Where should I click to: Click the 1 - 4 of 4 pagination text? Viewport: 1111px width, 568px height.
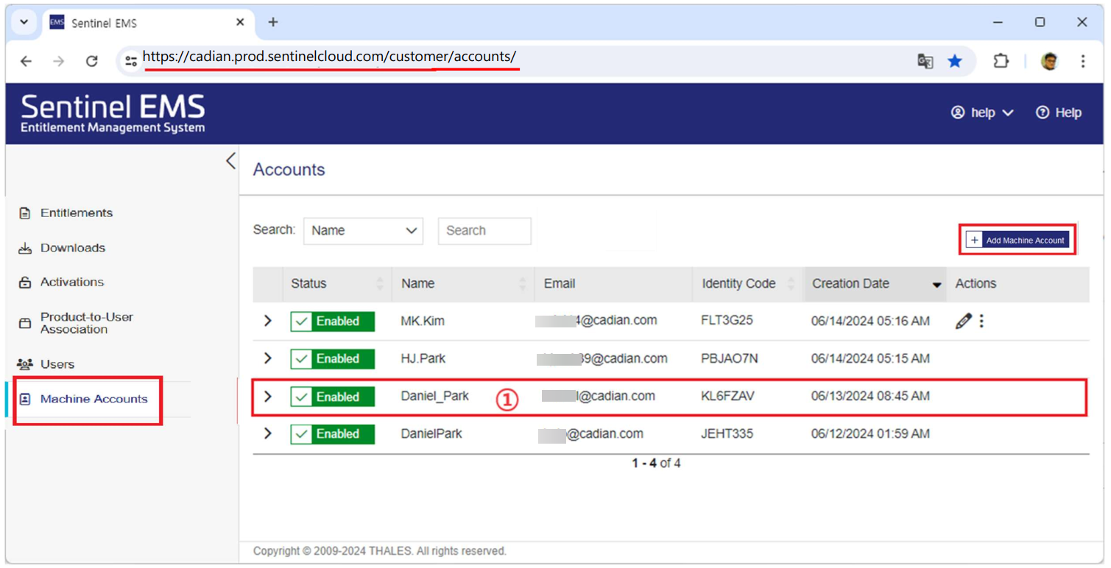[656, 464]
